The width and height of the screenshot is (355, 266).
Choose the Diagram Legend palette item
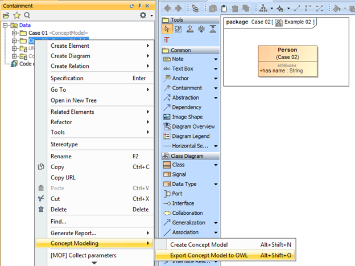190,136
